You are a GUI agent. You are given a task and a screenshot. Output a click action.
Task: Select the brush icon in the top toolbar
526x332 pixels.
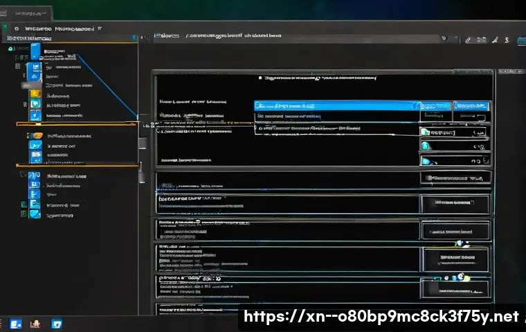point(495,40)
